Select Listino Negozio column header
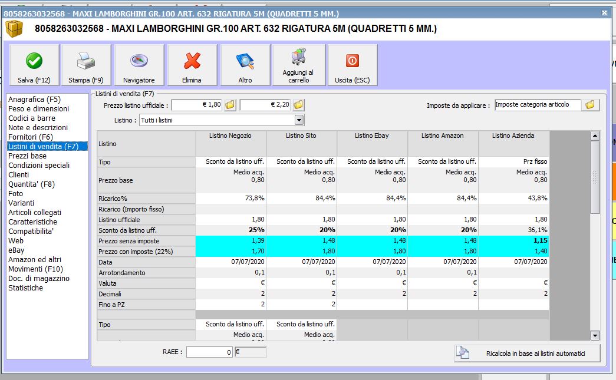This screenshot has height=380, width=616. pos(230,144)
